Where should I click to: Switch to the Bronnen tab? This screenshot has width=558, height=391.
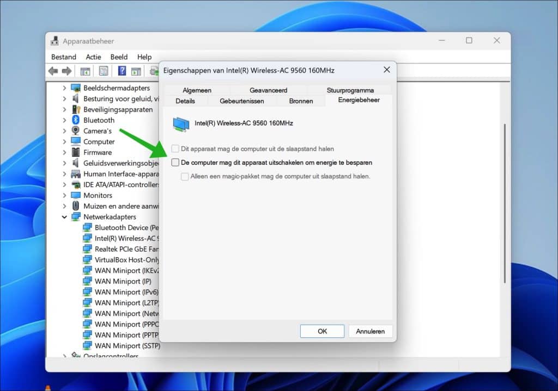point(301,101)
